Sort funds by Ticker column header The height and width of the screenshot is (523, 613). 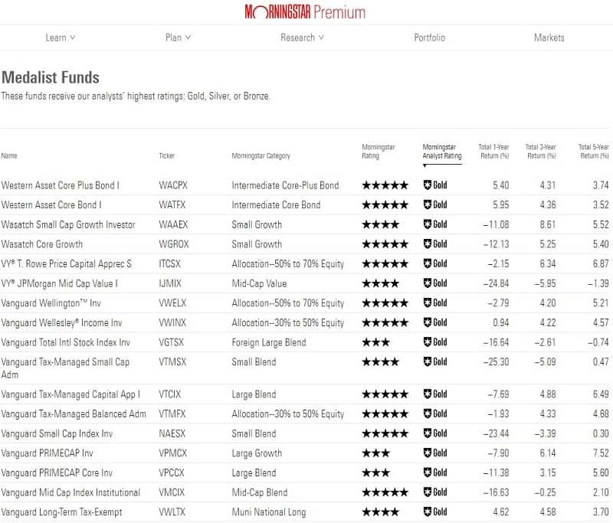[x=166, y=156]
